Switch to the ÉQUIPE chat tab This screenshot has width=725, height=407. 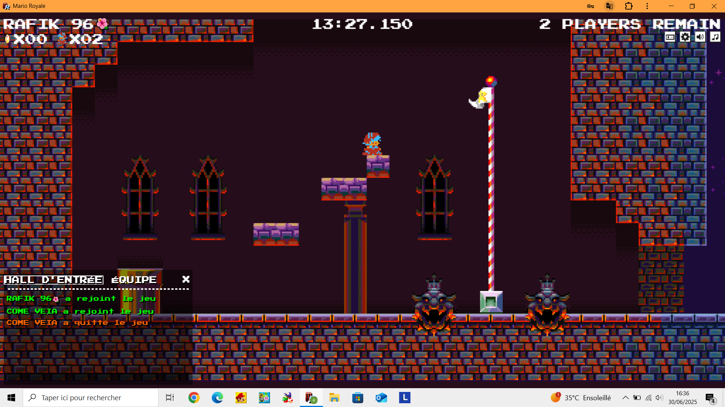134,280
